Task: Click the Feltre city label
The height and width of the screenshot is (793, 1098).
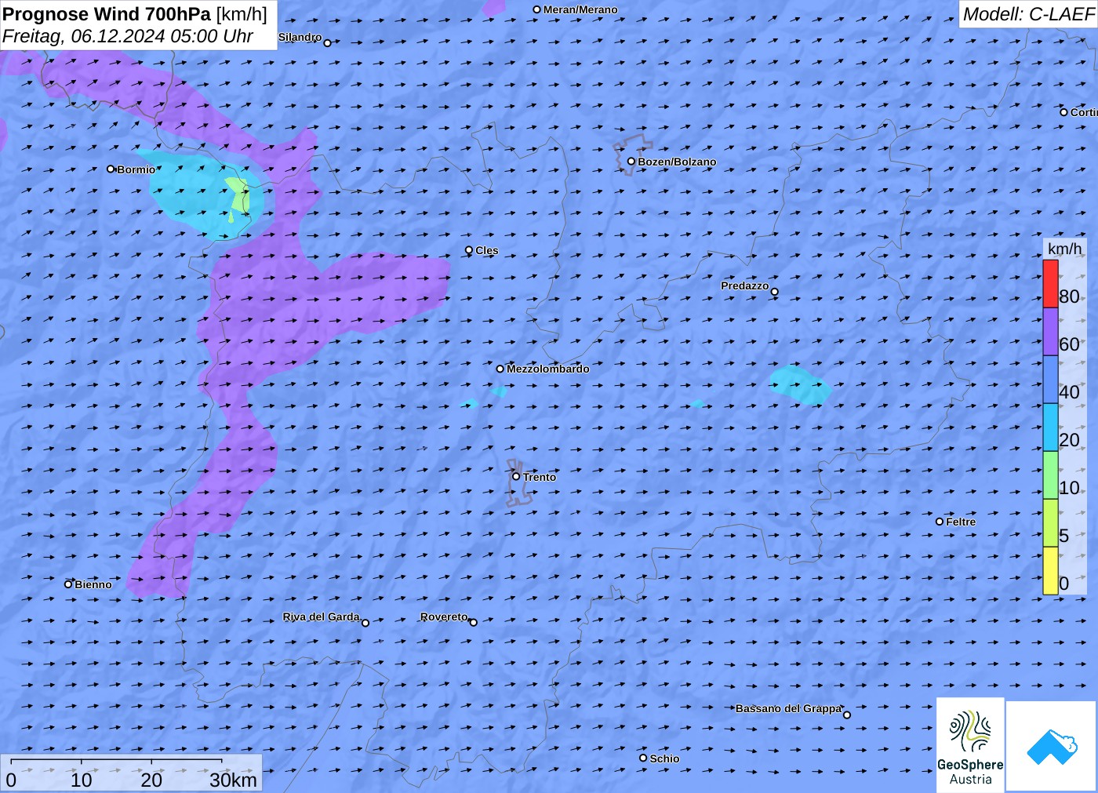Action: [x=961, y=522]
